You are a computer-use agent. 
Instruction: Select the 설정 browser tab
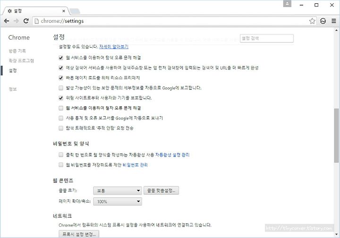(x=36, y=11)
